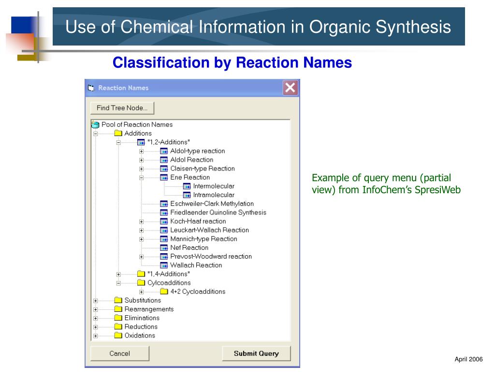Expand the Koch-Haaf reaction node

click(142, 222)
